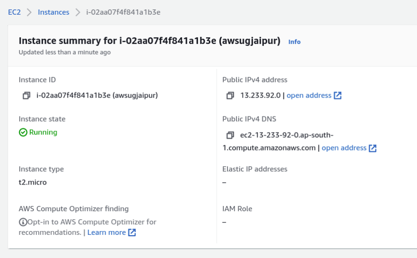Click external link icon next to Learn more
This screenshot has width=417, height=258.
click(132, 232)
